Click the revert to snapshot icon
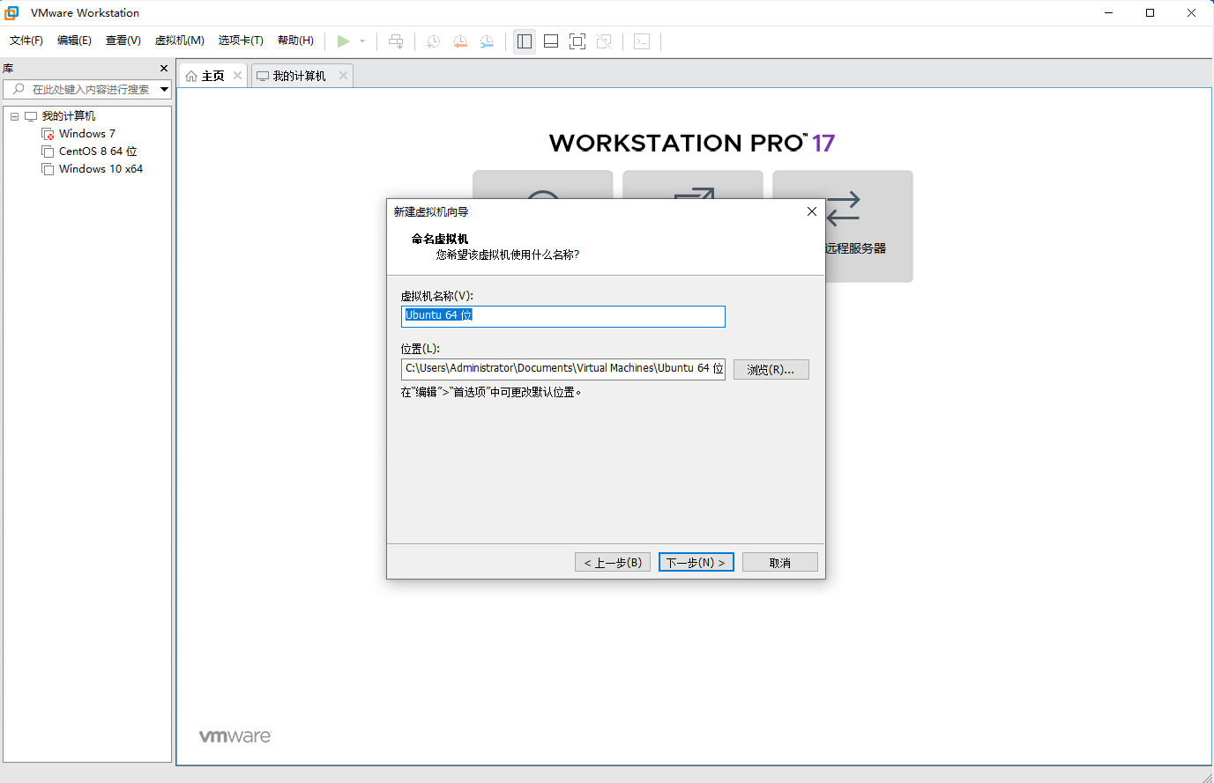 click(460, 41)
